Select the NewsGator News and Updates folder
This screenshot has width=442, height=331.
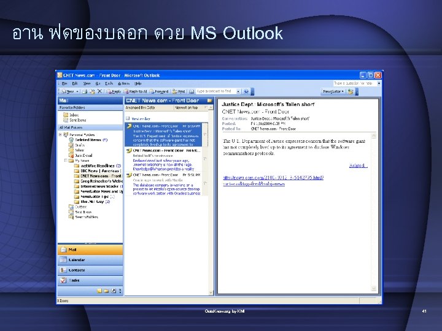point(98,191)
